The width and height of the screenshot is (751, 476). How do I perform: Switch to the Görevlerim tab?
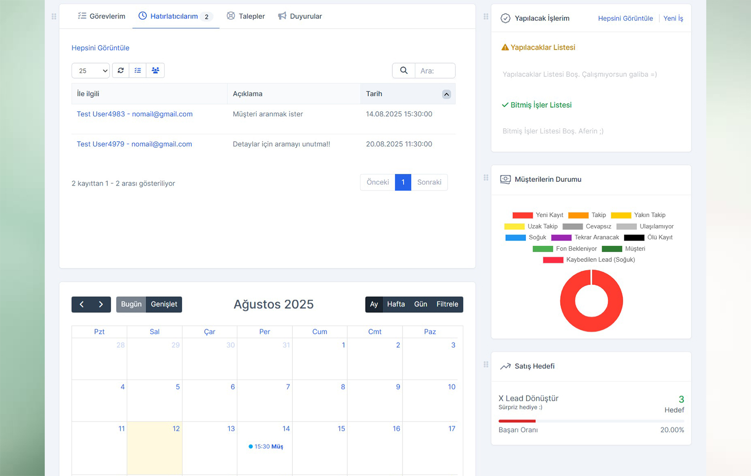click(x=101, y=16)
